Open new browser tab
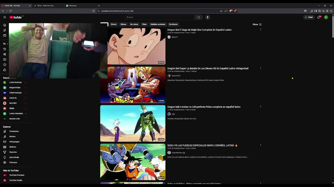 [x=99, y=6]
